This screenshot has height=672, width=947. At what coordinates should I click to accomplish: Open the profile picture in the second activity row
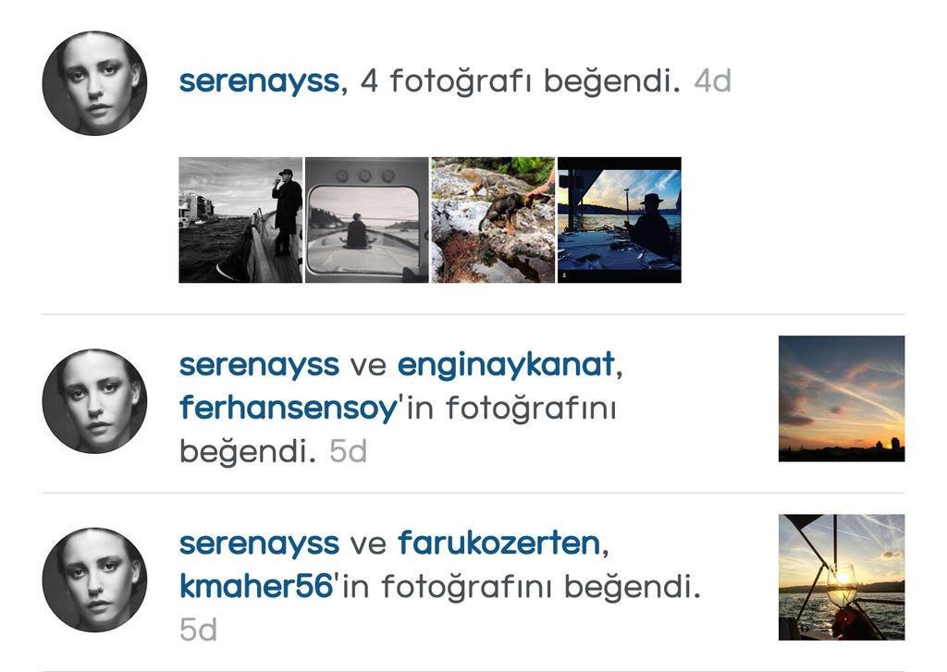[x=95, y=401]
